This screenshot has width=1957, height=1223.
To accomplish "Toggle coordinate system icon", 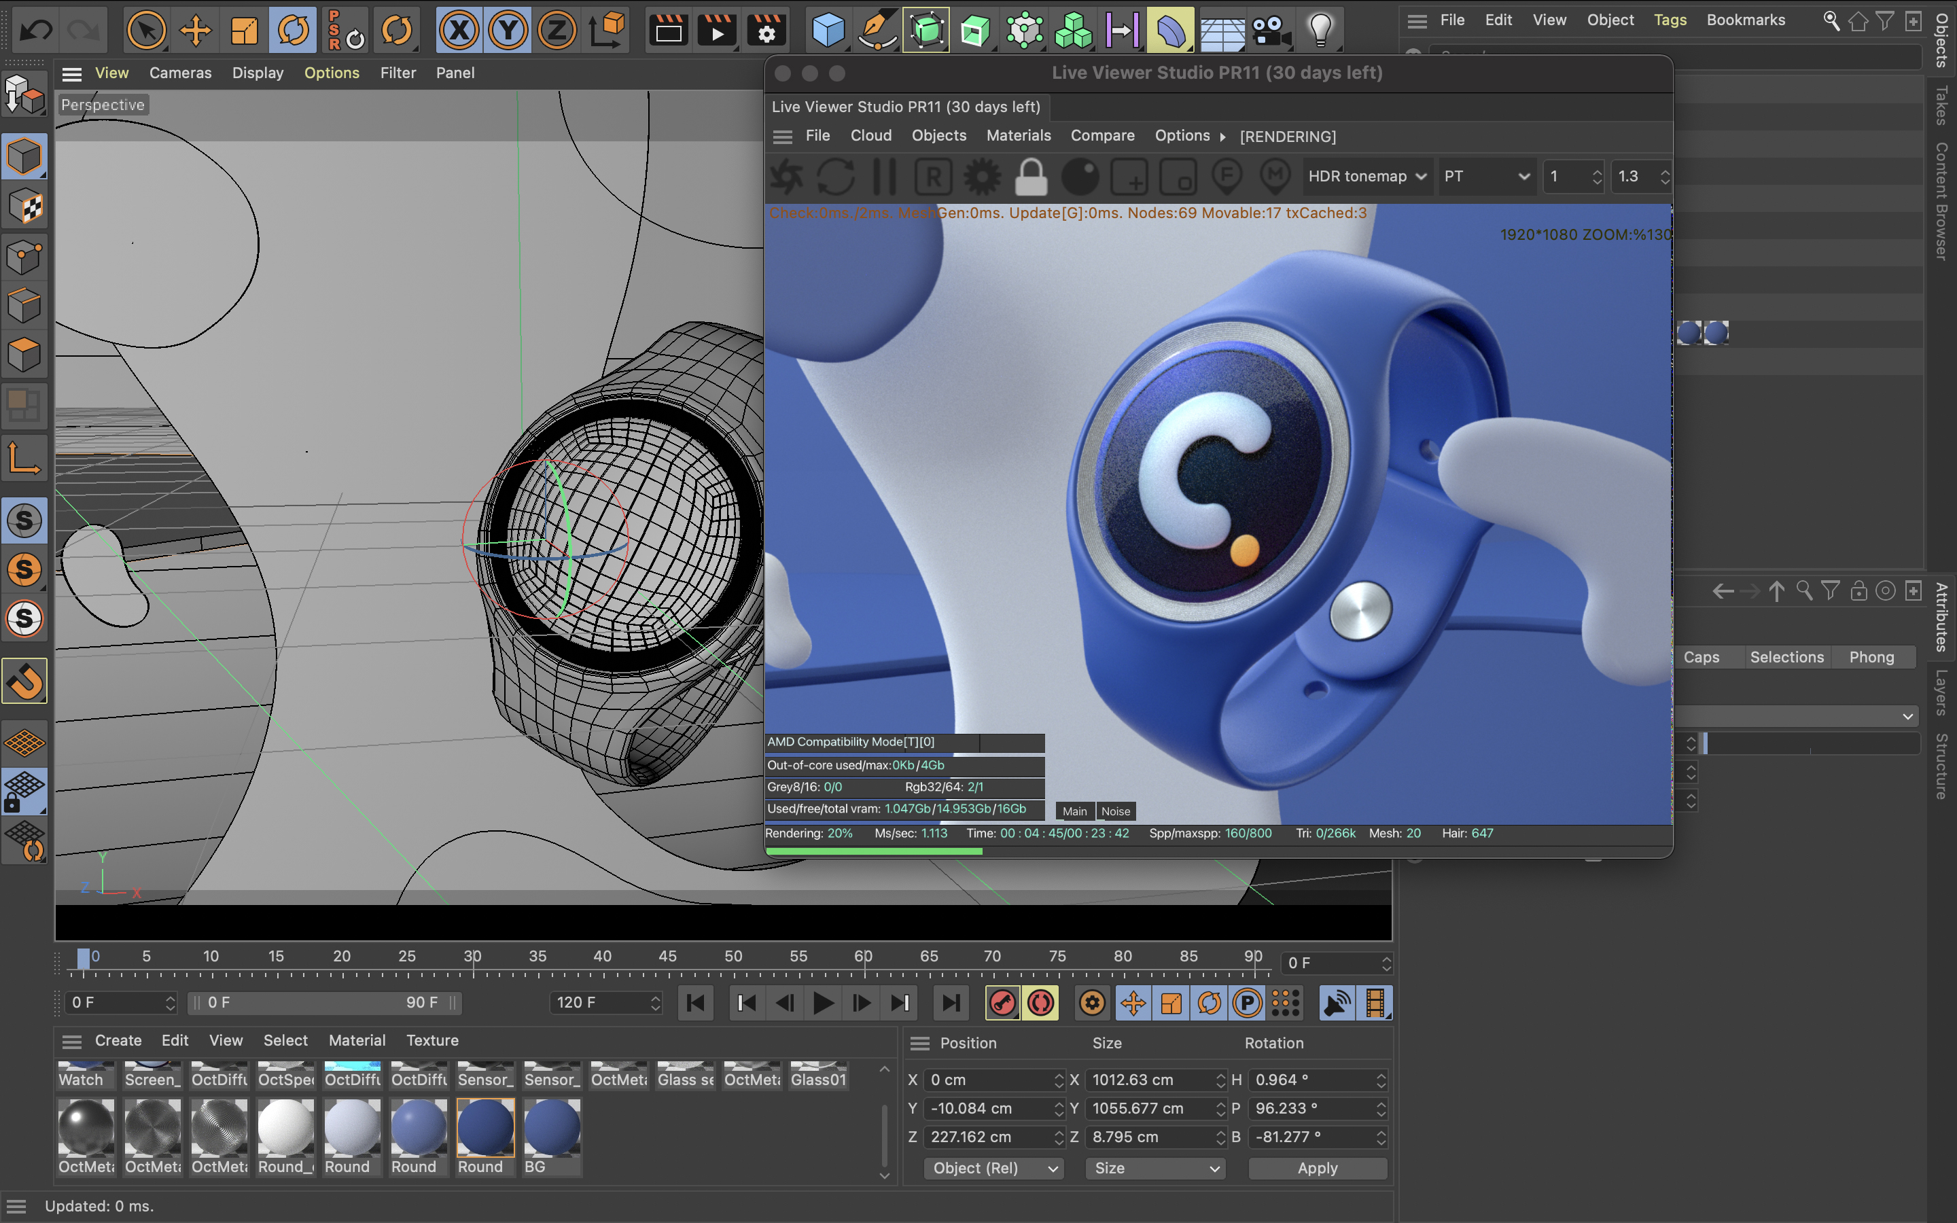I will click(x=607, y=31).
